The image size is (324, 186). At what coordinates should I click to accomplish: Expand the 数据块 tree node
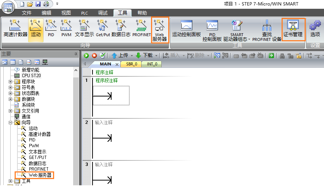[x=11, y=99]
